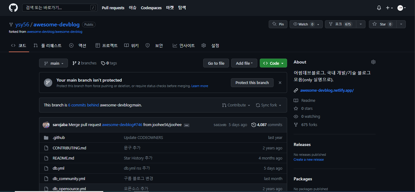Open the user avatar menu

[x=401, y=8]
